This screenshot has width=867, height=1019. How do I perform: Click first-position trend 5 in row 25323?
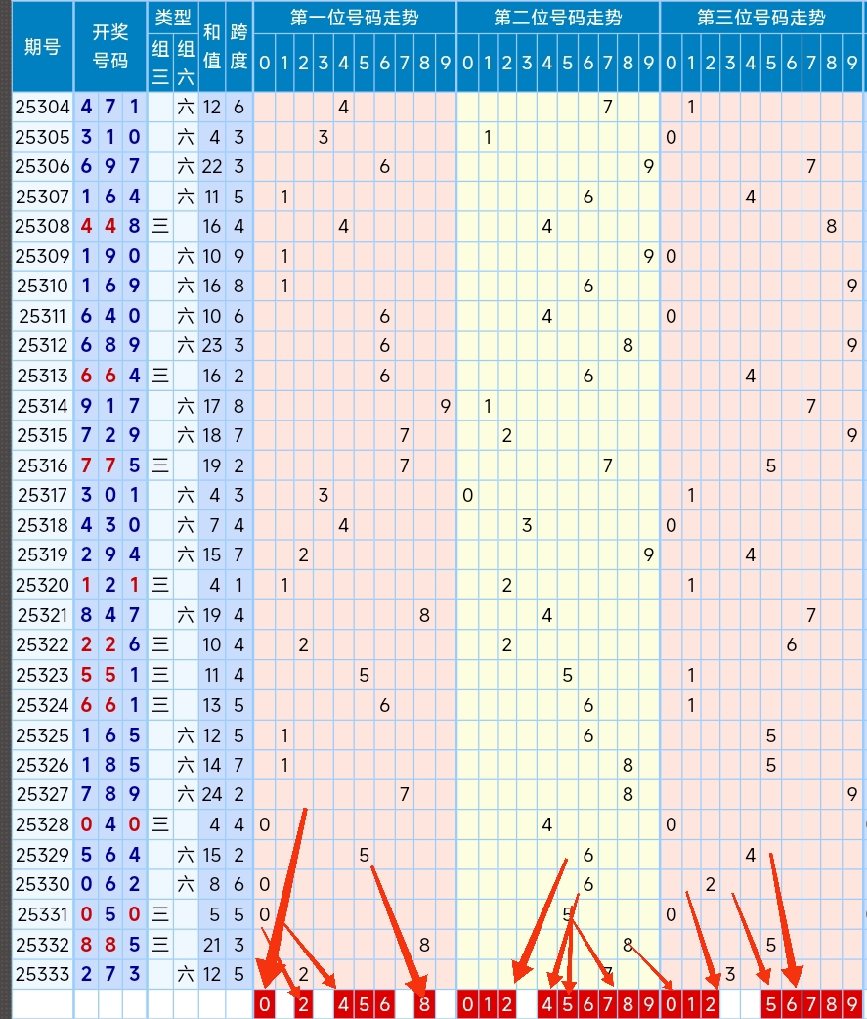point(364,675)
